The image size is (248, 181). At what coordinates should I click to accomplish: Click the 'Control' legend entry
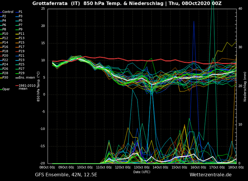[x=7, y=12]
